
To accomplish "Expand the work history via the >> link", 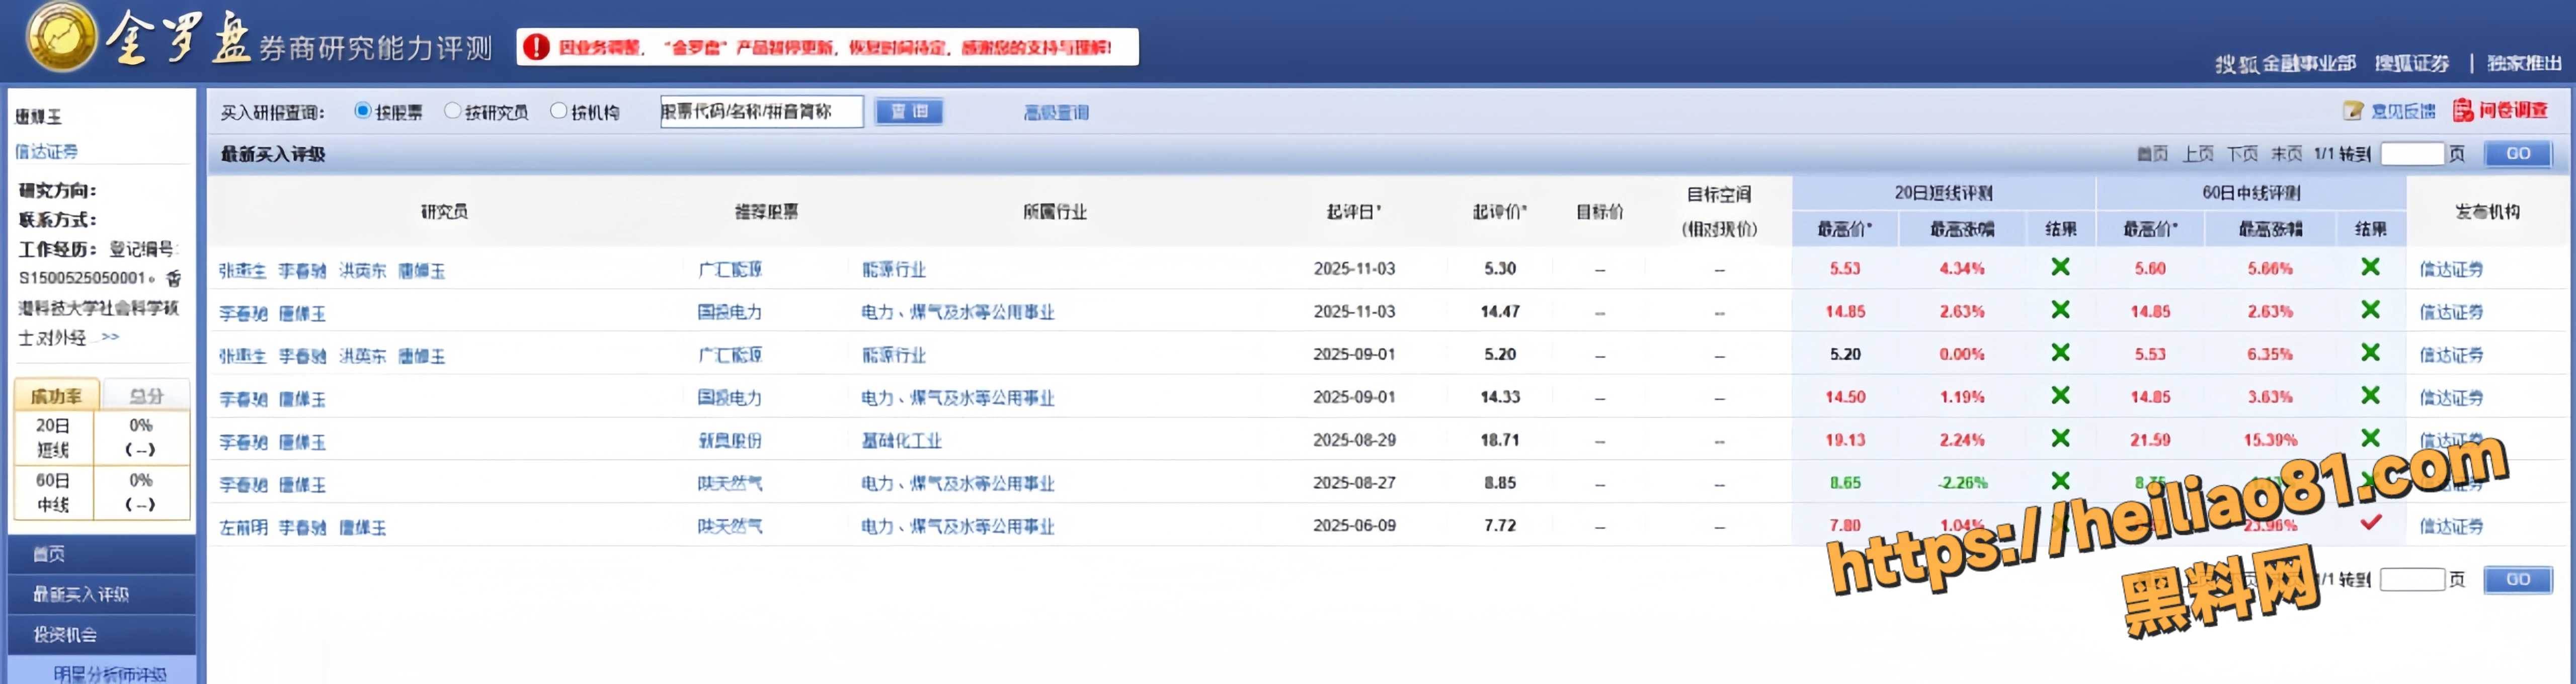I will coord(109,337).
